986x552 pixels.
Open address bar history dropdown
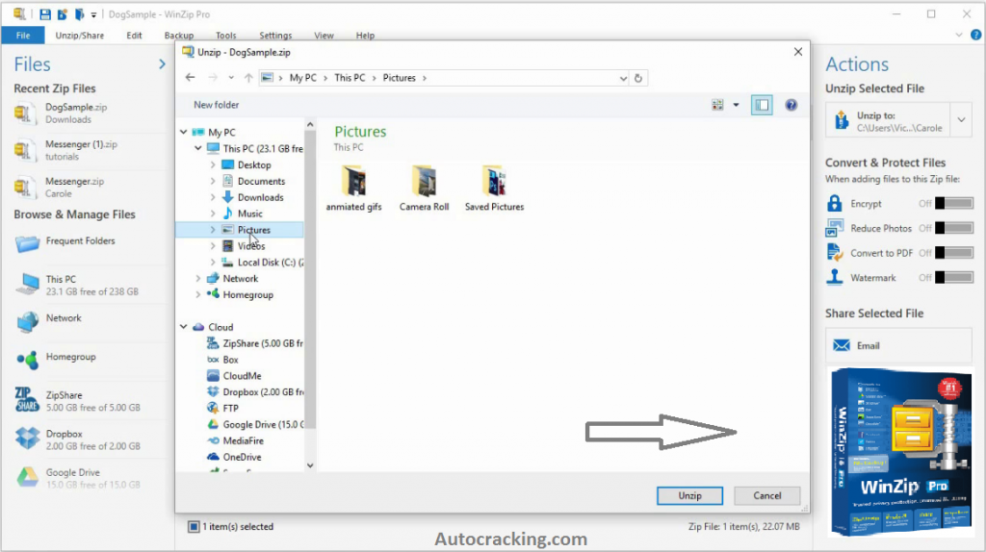pos(623,78)
